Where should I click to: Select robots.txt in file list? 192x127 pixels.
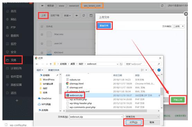click(x=75, y=80)
